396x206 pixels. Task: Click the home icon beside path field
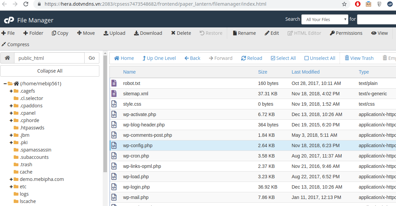click(x=7, y=58)
